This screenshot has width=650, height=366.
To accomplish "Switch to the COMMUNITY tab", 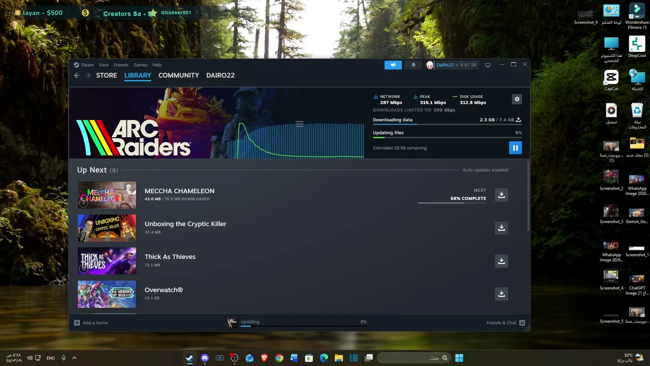I will (179, 75).
